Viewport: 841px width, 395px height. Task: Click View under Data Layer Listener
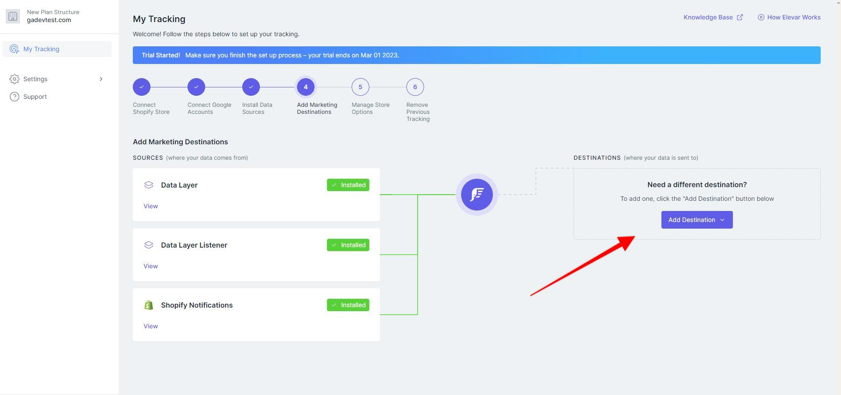tap(150, 266)
